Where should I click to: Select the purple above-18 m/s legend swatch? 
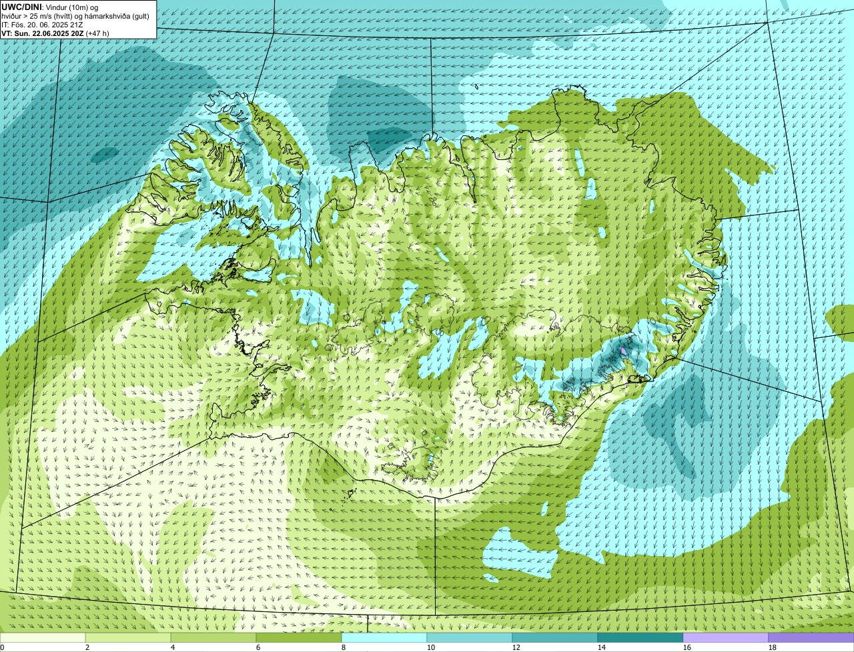(811, 638)
